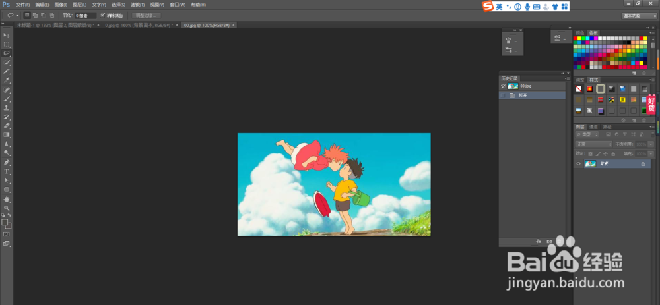Reset default foreground/background colors
The image size is (660, 305).
click(x=3, y=215)
